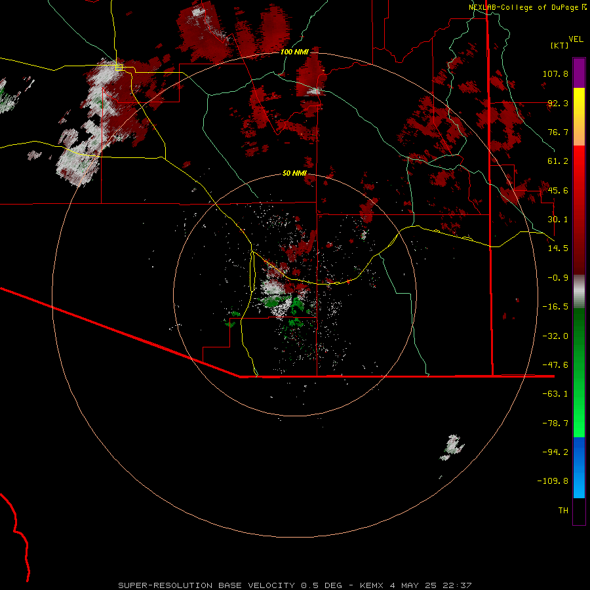Select the 45.6 velocity scale value
This screenshot has height=590, width=590.
558,190
